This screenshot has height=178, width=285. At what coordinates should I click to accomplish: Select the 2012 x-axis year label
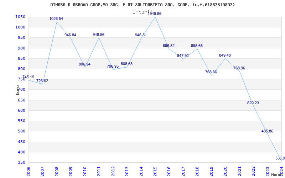point(113,172)
